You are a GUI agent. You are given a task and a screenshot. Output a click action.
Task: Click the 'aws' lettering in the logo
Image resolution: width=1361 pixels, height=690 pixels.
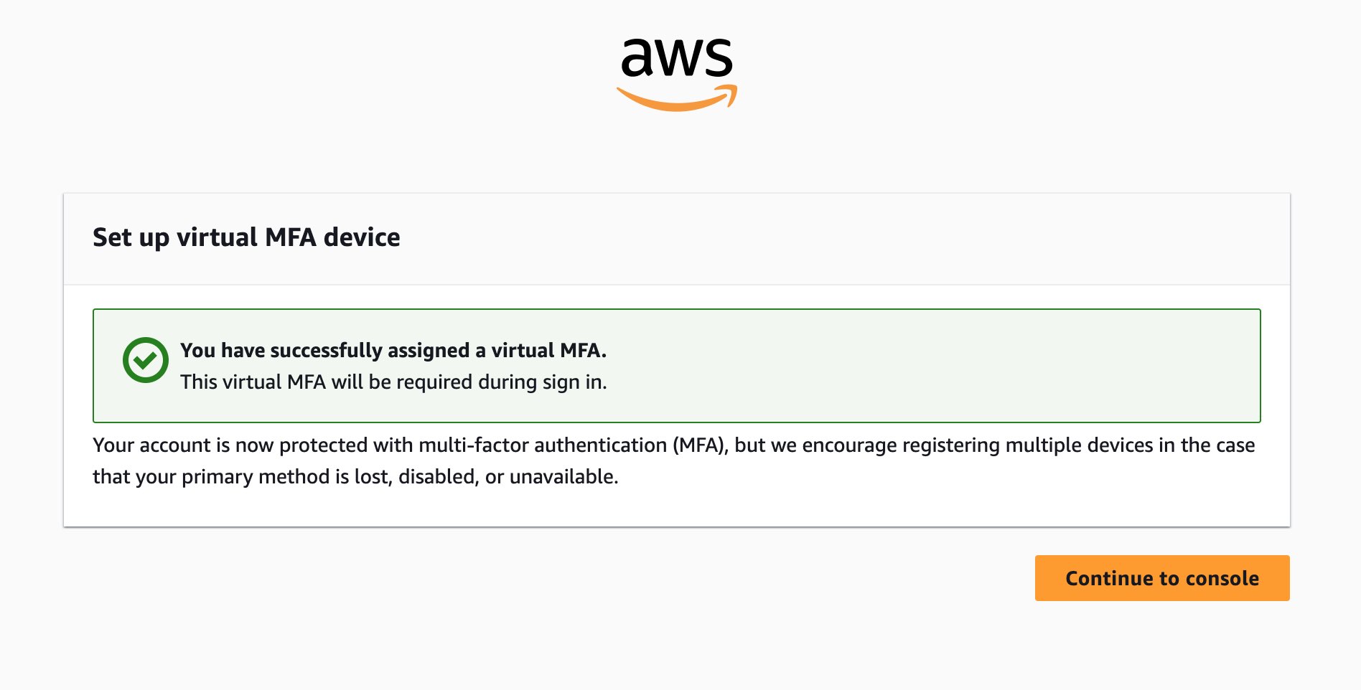pyautogui.click(x=676, y=57)
